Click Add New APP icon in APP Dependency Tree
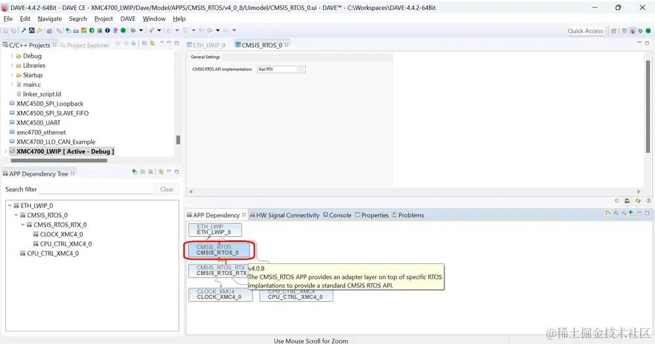The height and width of the screenshot is (344, 655). click(x=135, y=172)
